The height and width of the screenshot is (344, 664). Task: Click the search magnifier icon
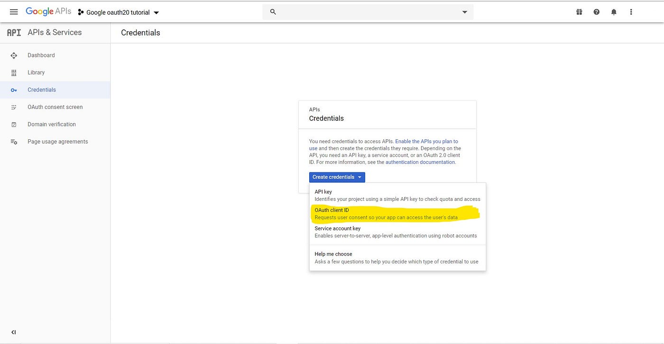pyautogui.click(x=273, y=11)
